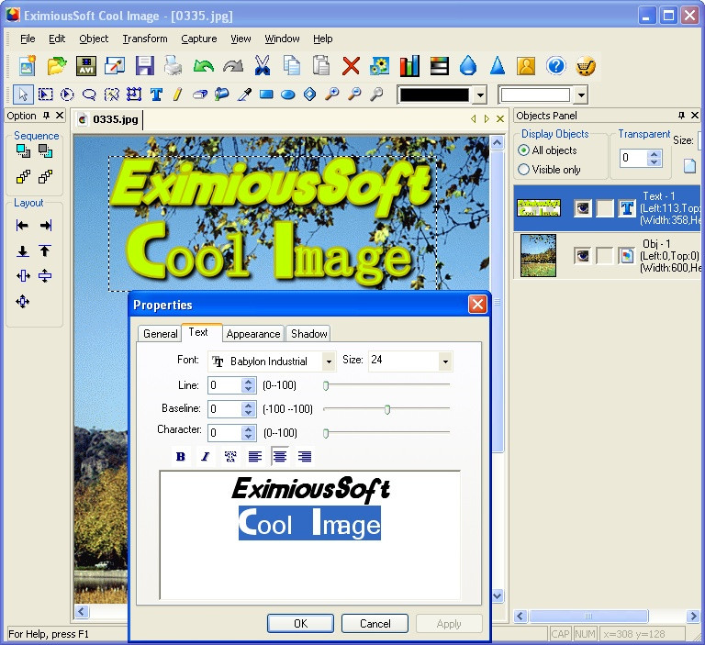Save file with floppy disk icon
The width and height of the screenshot is (705, 645).
click(144, 66)
